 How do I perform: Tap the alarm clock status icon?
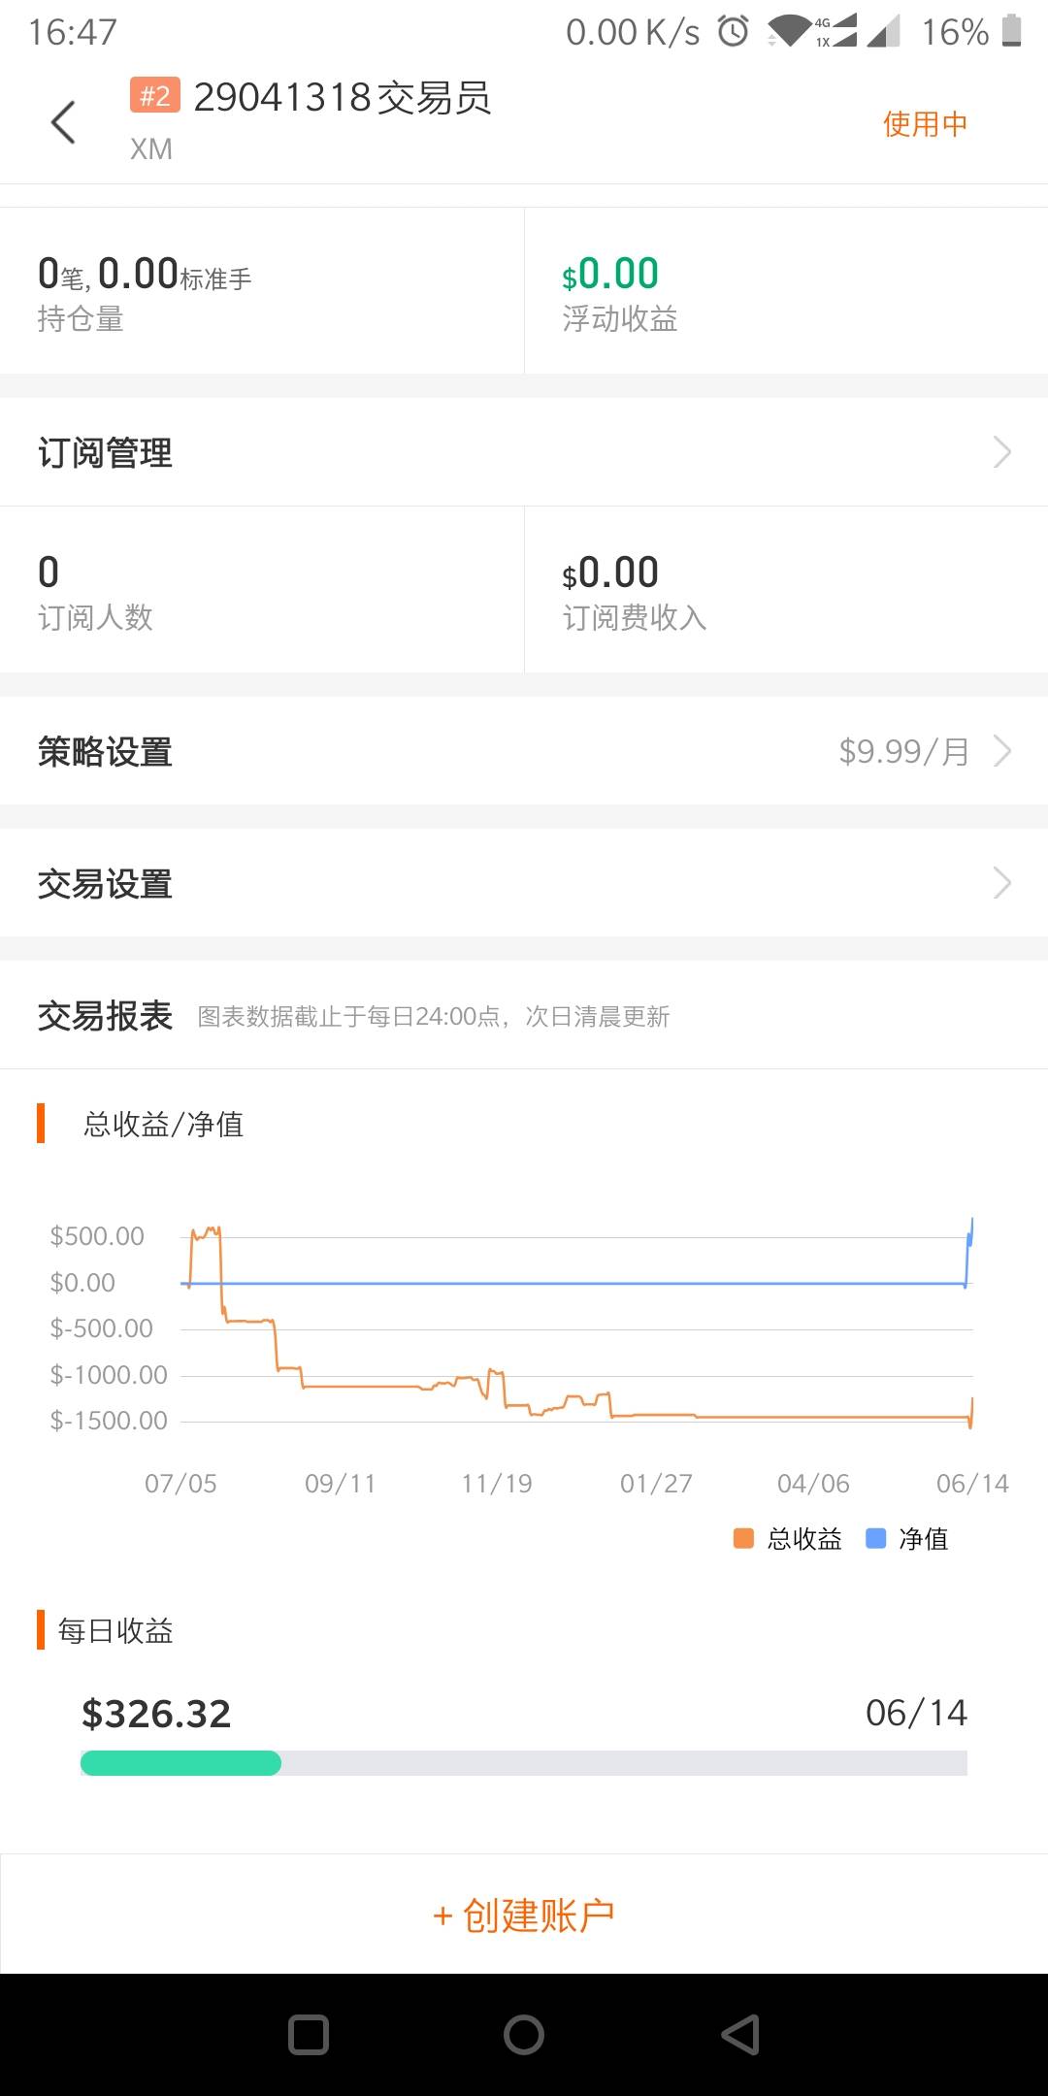(x=734, y=31)
